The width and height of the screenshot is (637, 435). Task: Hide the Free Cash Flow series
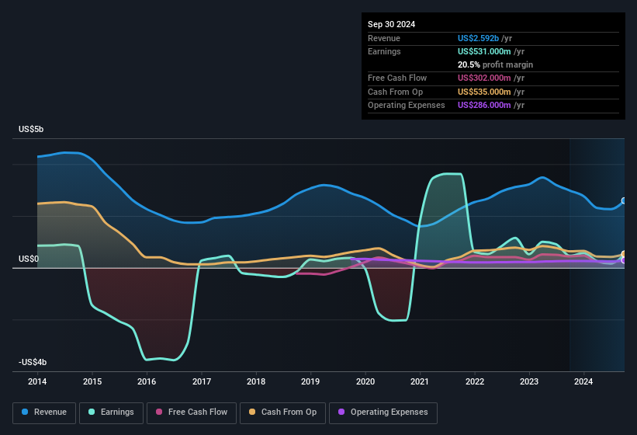pos(189,412)
